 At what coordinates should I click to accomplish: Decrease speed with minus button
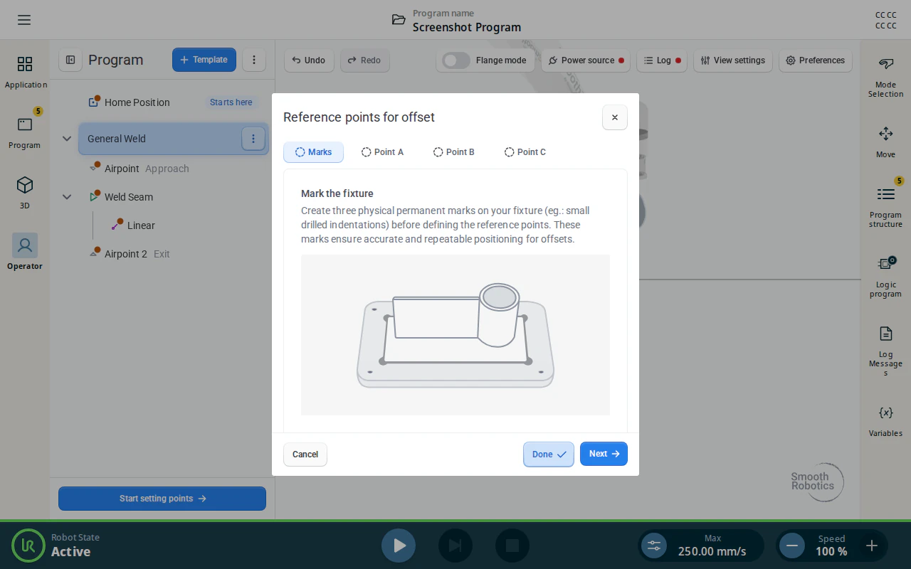pyautogui.click(x=791, y=546)
